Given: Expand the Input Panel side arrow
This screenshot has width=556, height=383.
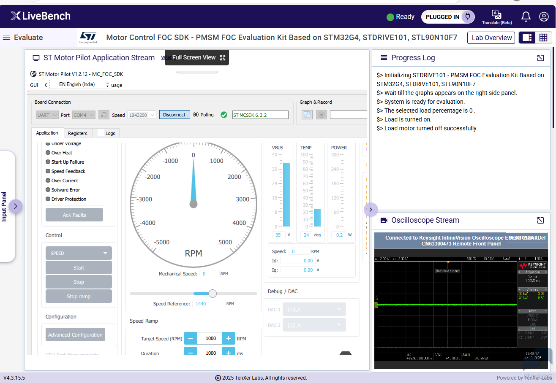Looking at the screenshot, I should click(x=16, y=206).
